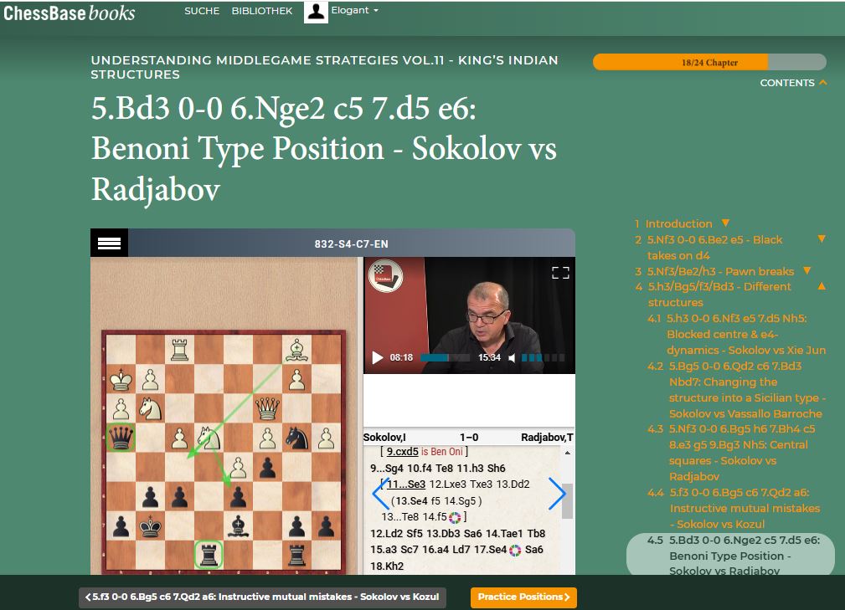Click the Practice Positions button
845x610 pixels.
pos(523,597)
